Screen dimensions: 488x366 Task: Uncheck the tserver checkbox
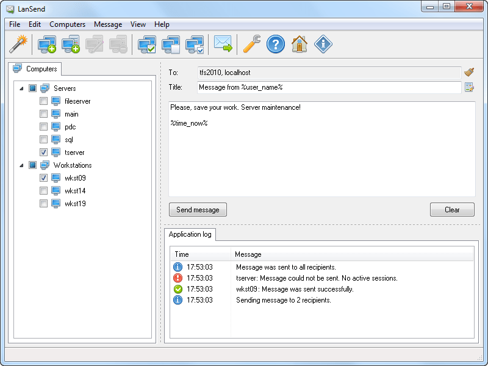point(43,152)
